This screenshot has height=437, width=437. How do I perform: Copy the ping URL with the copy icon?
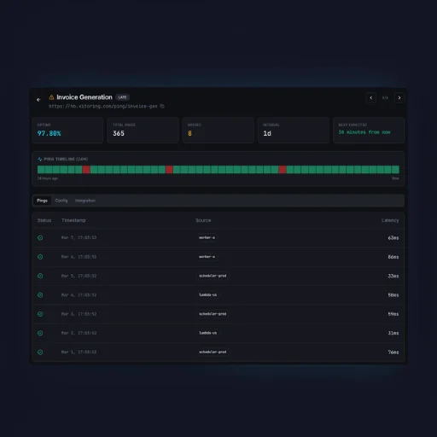[x=162, y=106]
